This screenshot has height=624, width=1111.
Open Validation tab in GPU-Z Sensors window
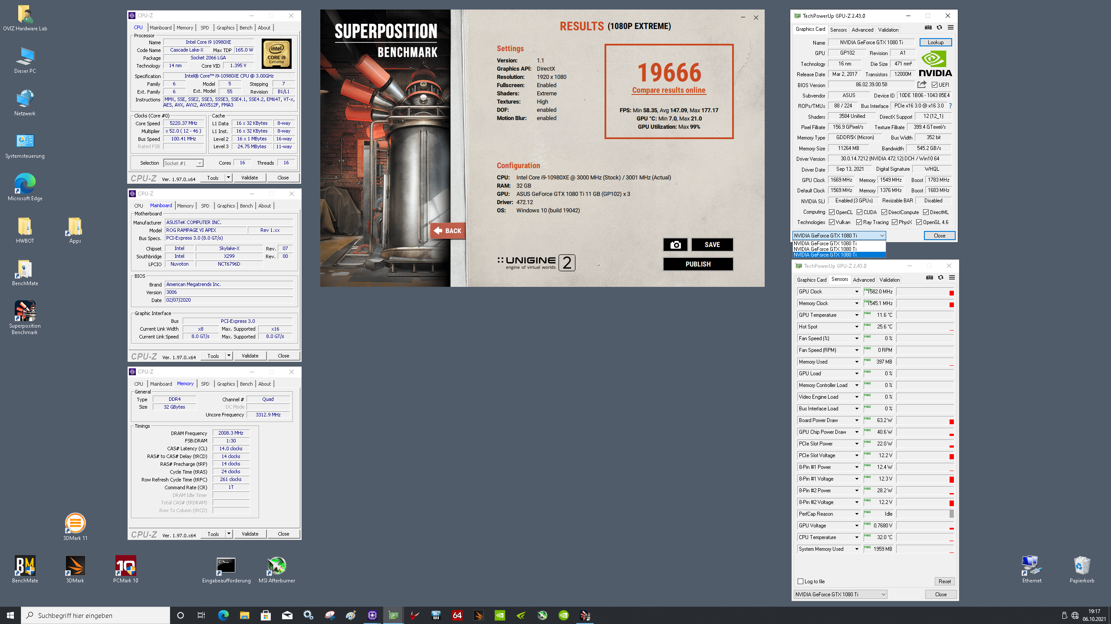pos(889,280)
